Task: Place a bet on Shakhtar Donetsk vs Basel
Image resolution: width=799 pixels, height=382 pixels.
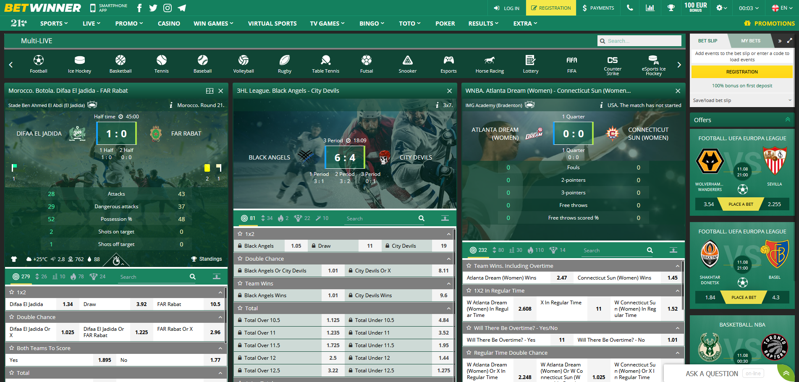Action: click(x=744, y=297)
